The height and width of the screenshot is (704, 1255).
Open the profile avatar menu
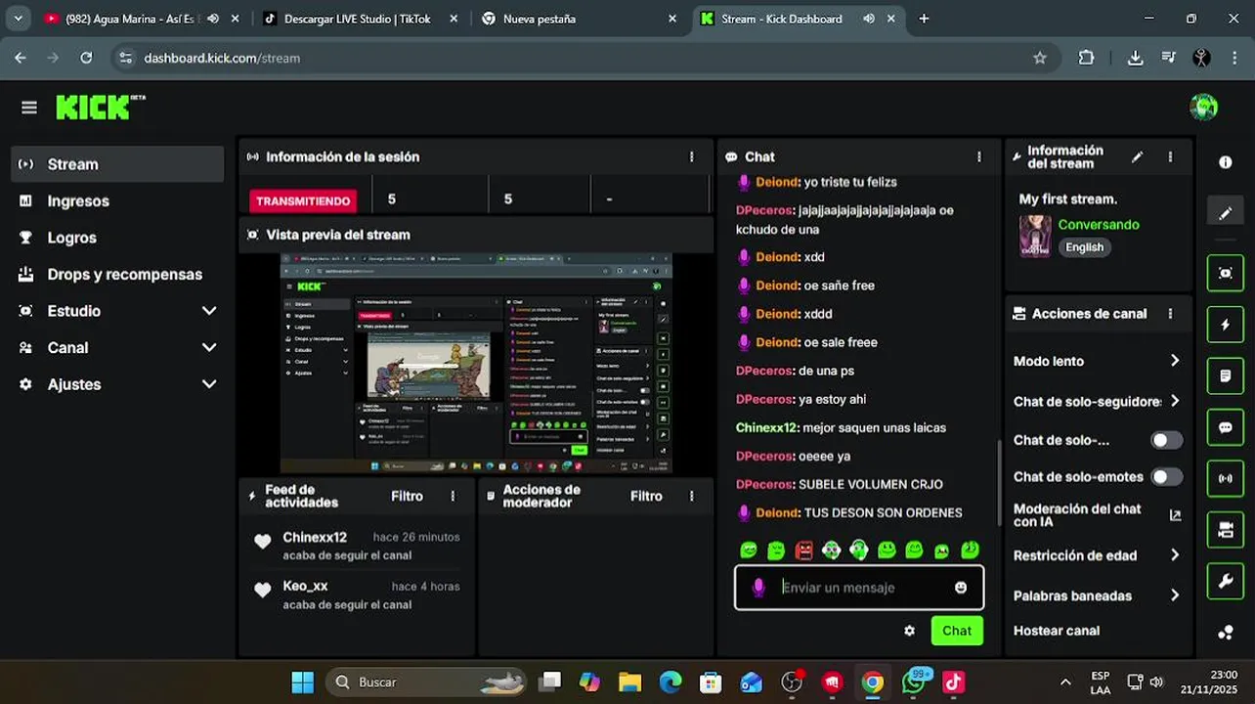(1203, 107)
